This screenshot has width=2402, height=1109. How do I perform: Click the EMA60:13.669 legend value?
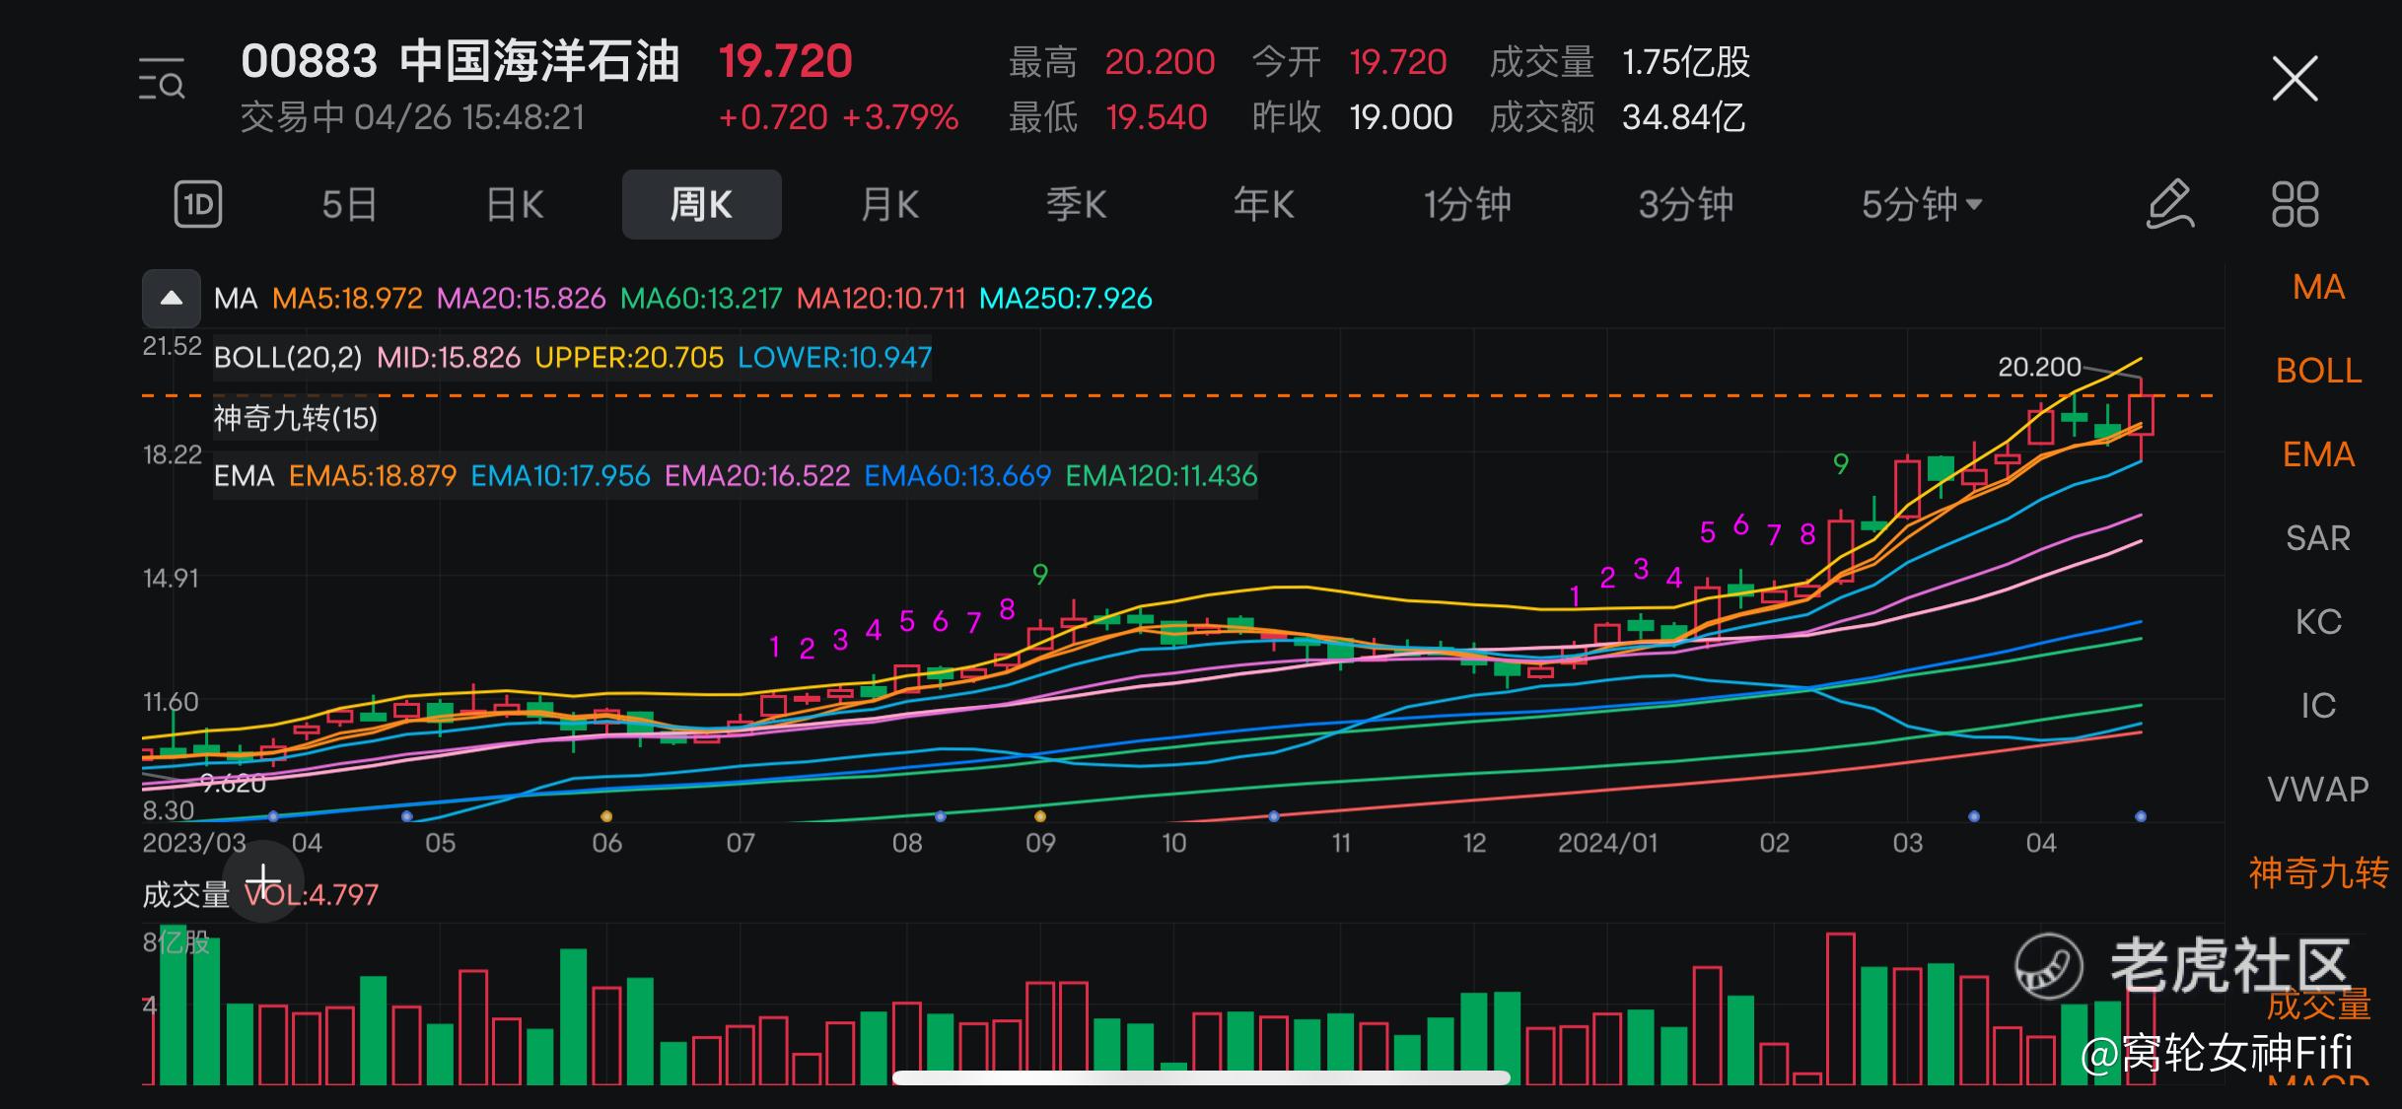(x=957, y=476)
